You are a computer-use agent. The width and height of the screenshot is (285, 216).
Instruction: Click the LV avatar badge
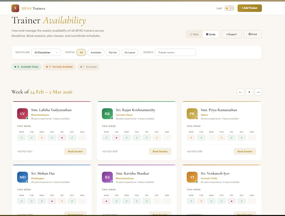[x=22, y=113]
